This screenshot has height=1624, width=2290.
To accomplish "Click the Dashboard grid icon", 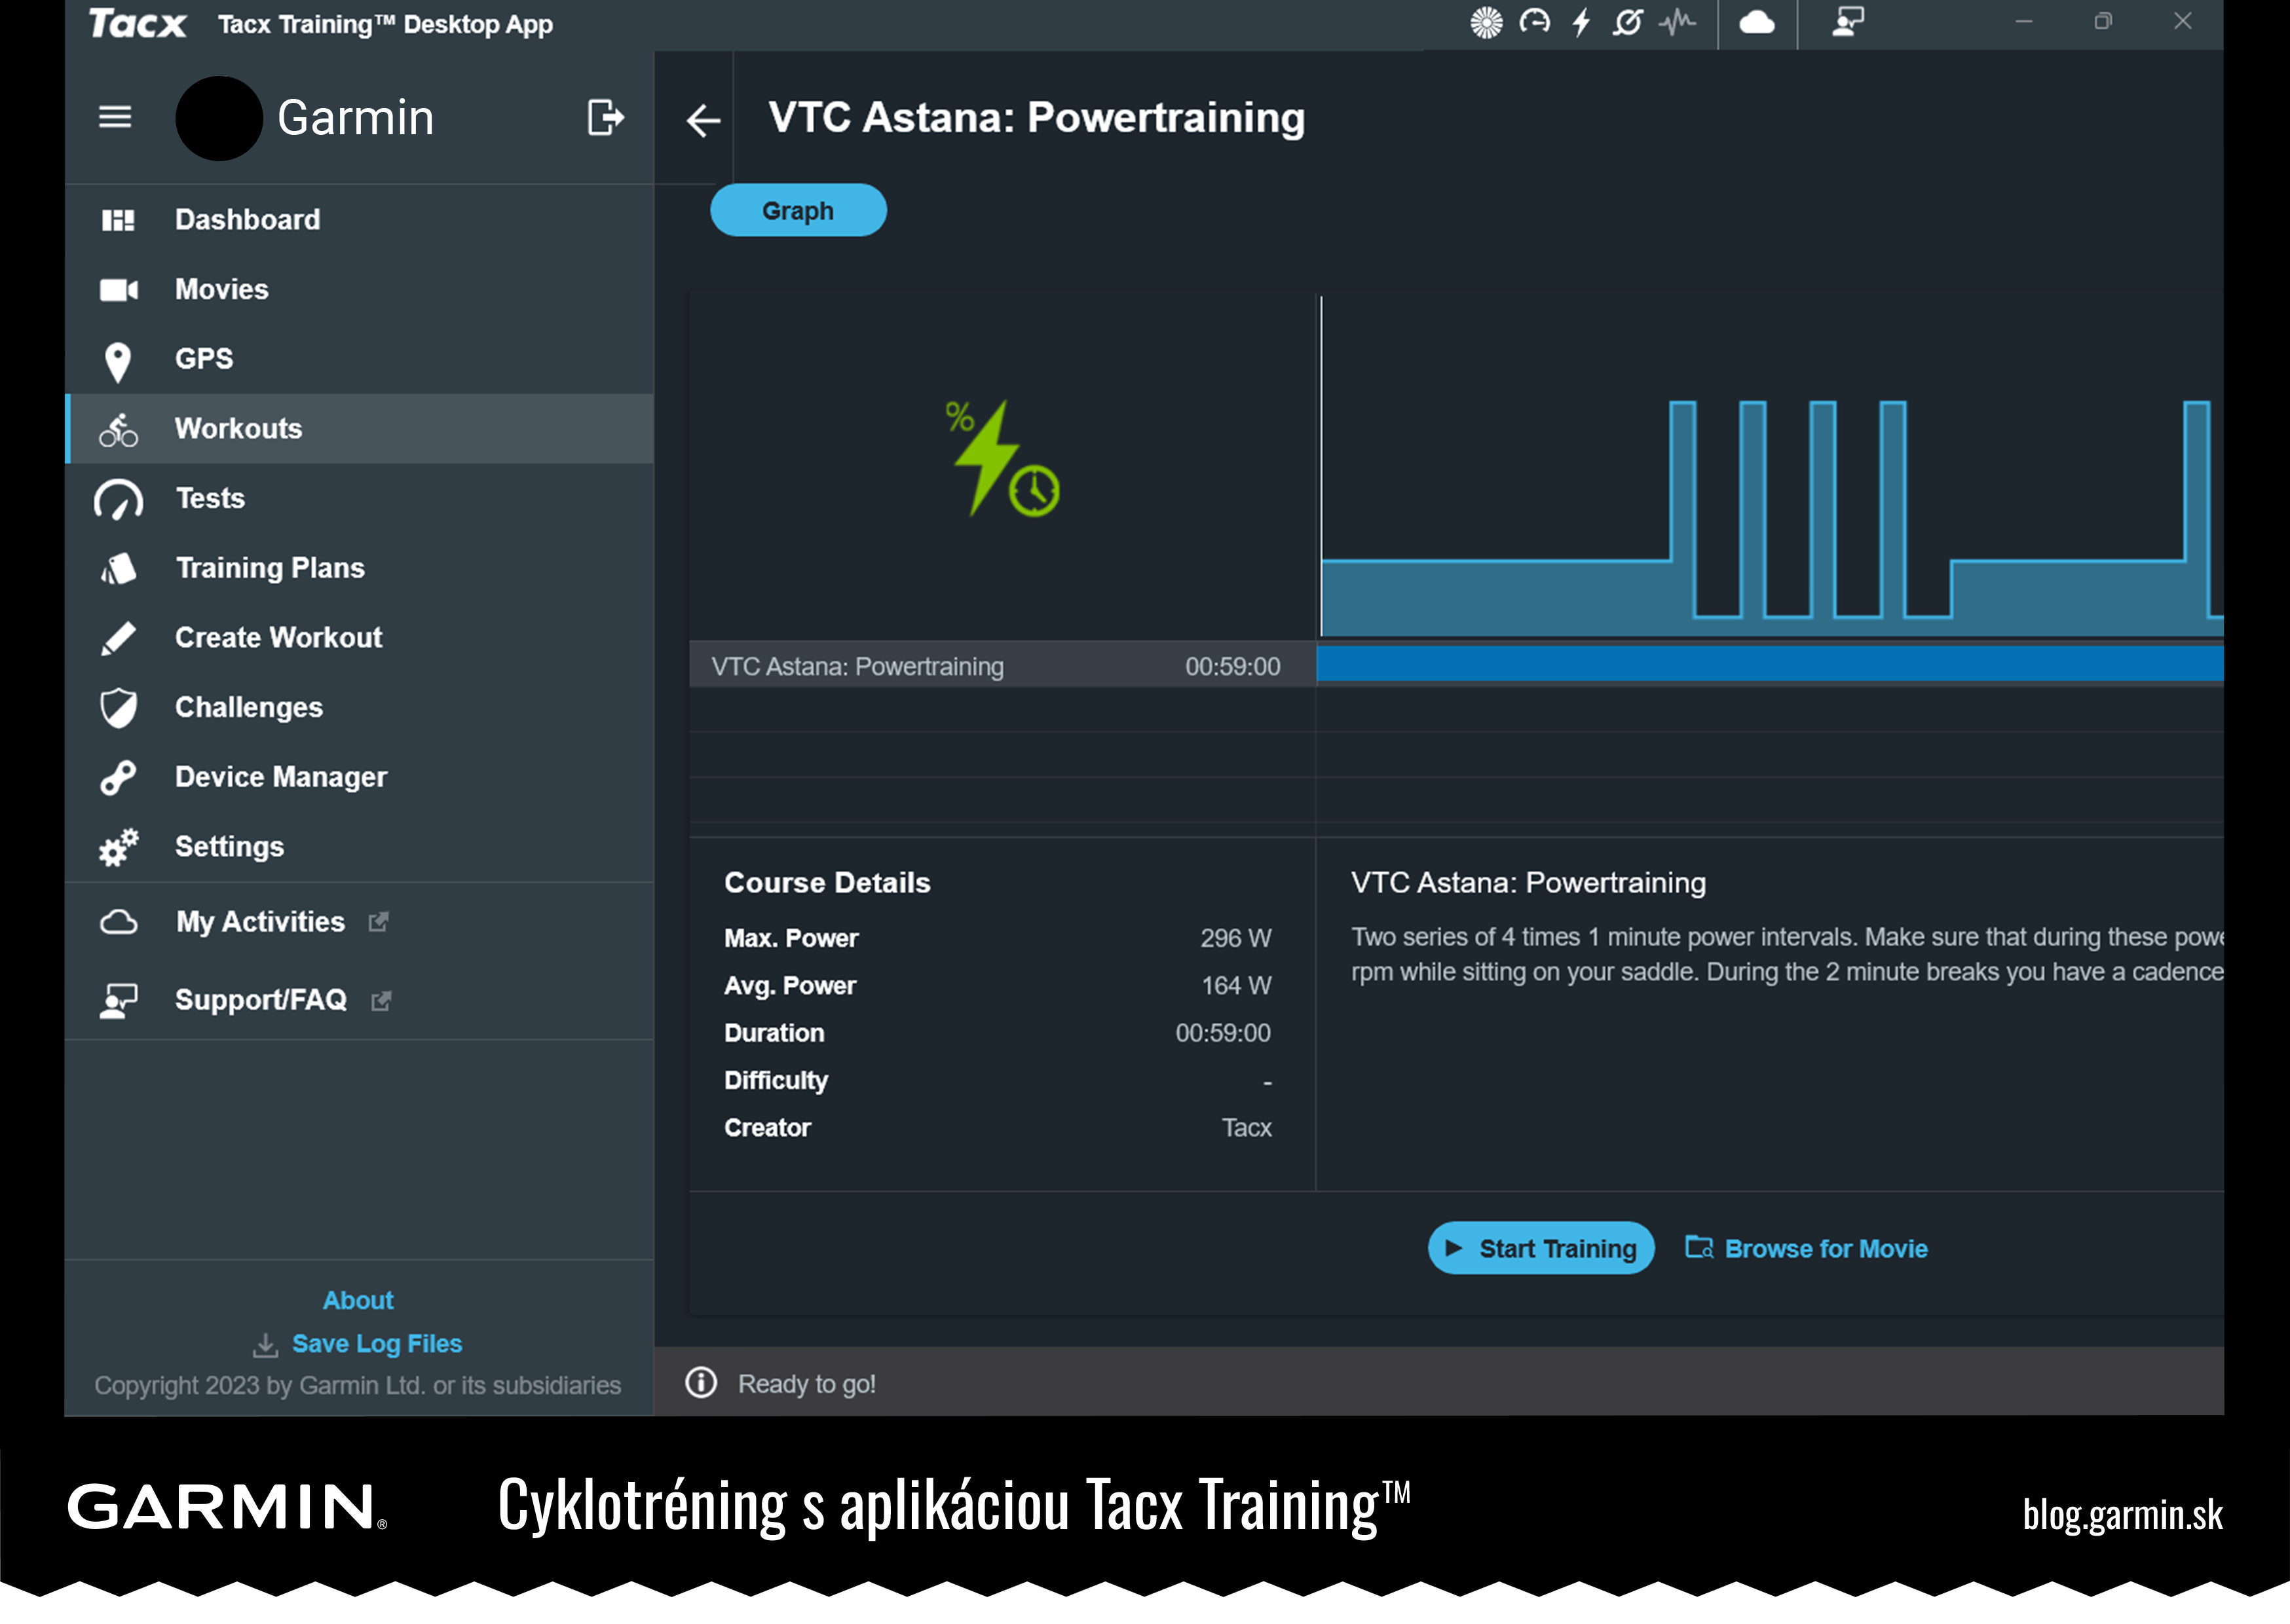I will 118,220.
